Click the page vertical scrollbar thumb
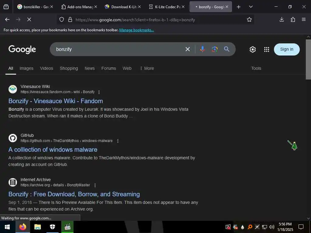The width and height of the screenshot is (311, 233). click(x=308, y=59)
